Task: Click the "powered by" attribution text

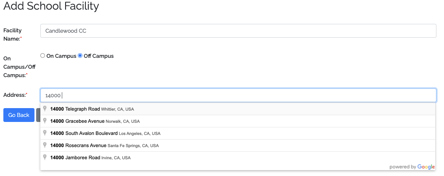Action: pos(402,167)
